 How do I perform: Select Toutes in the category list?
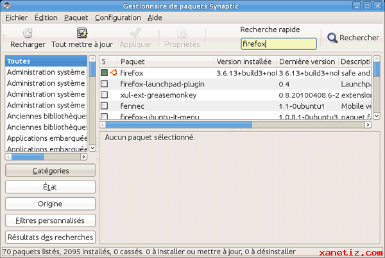coord(46,61)
